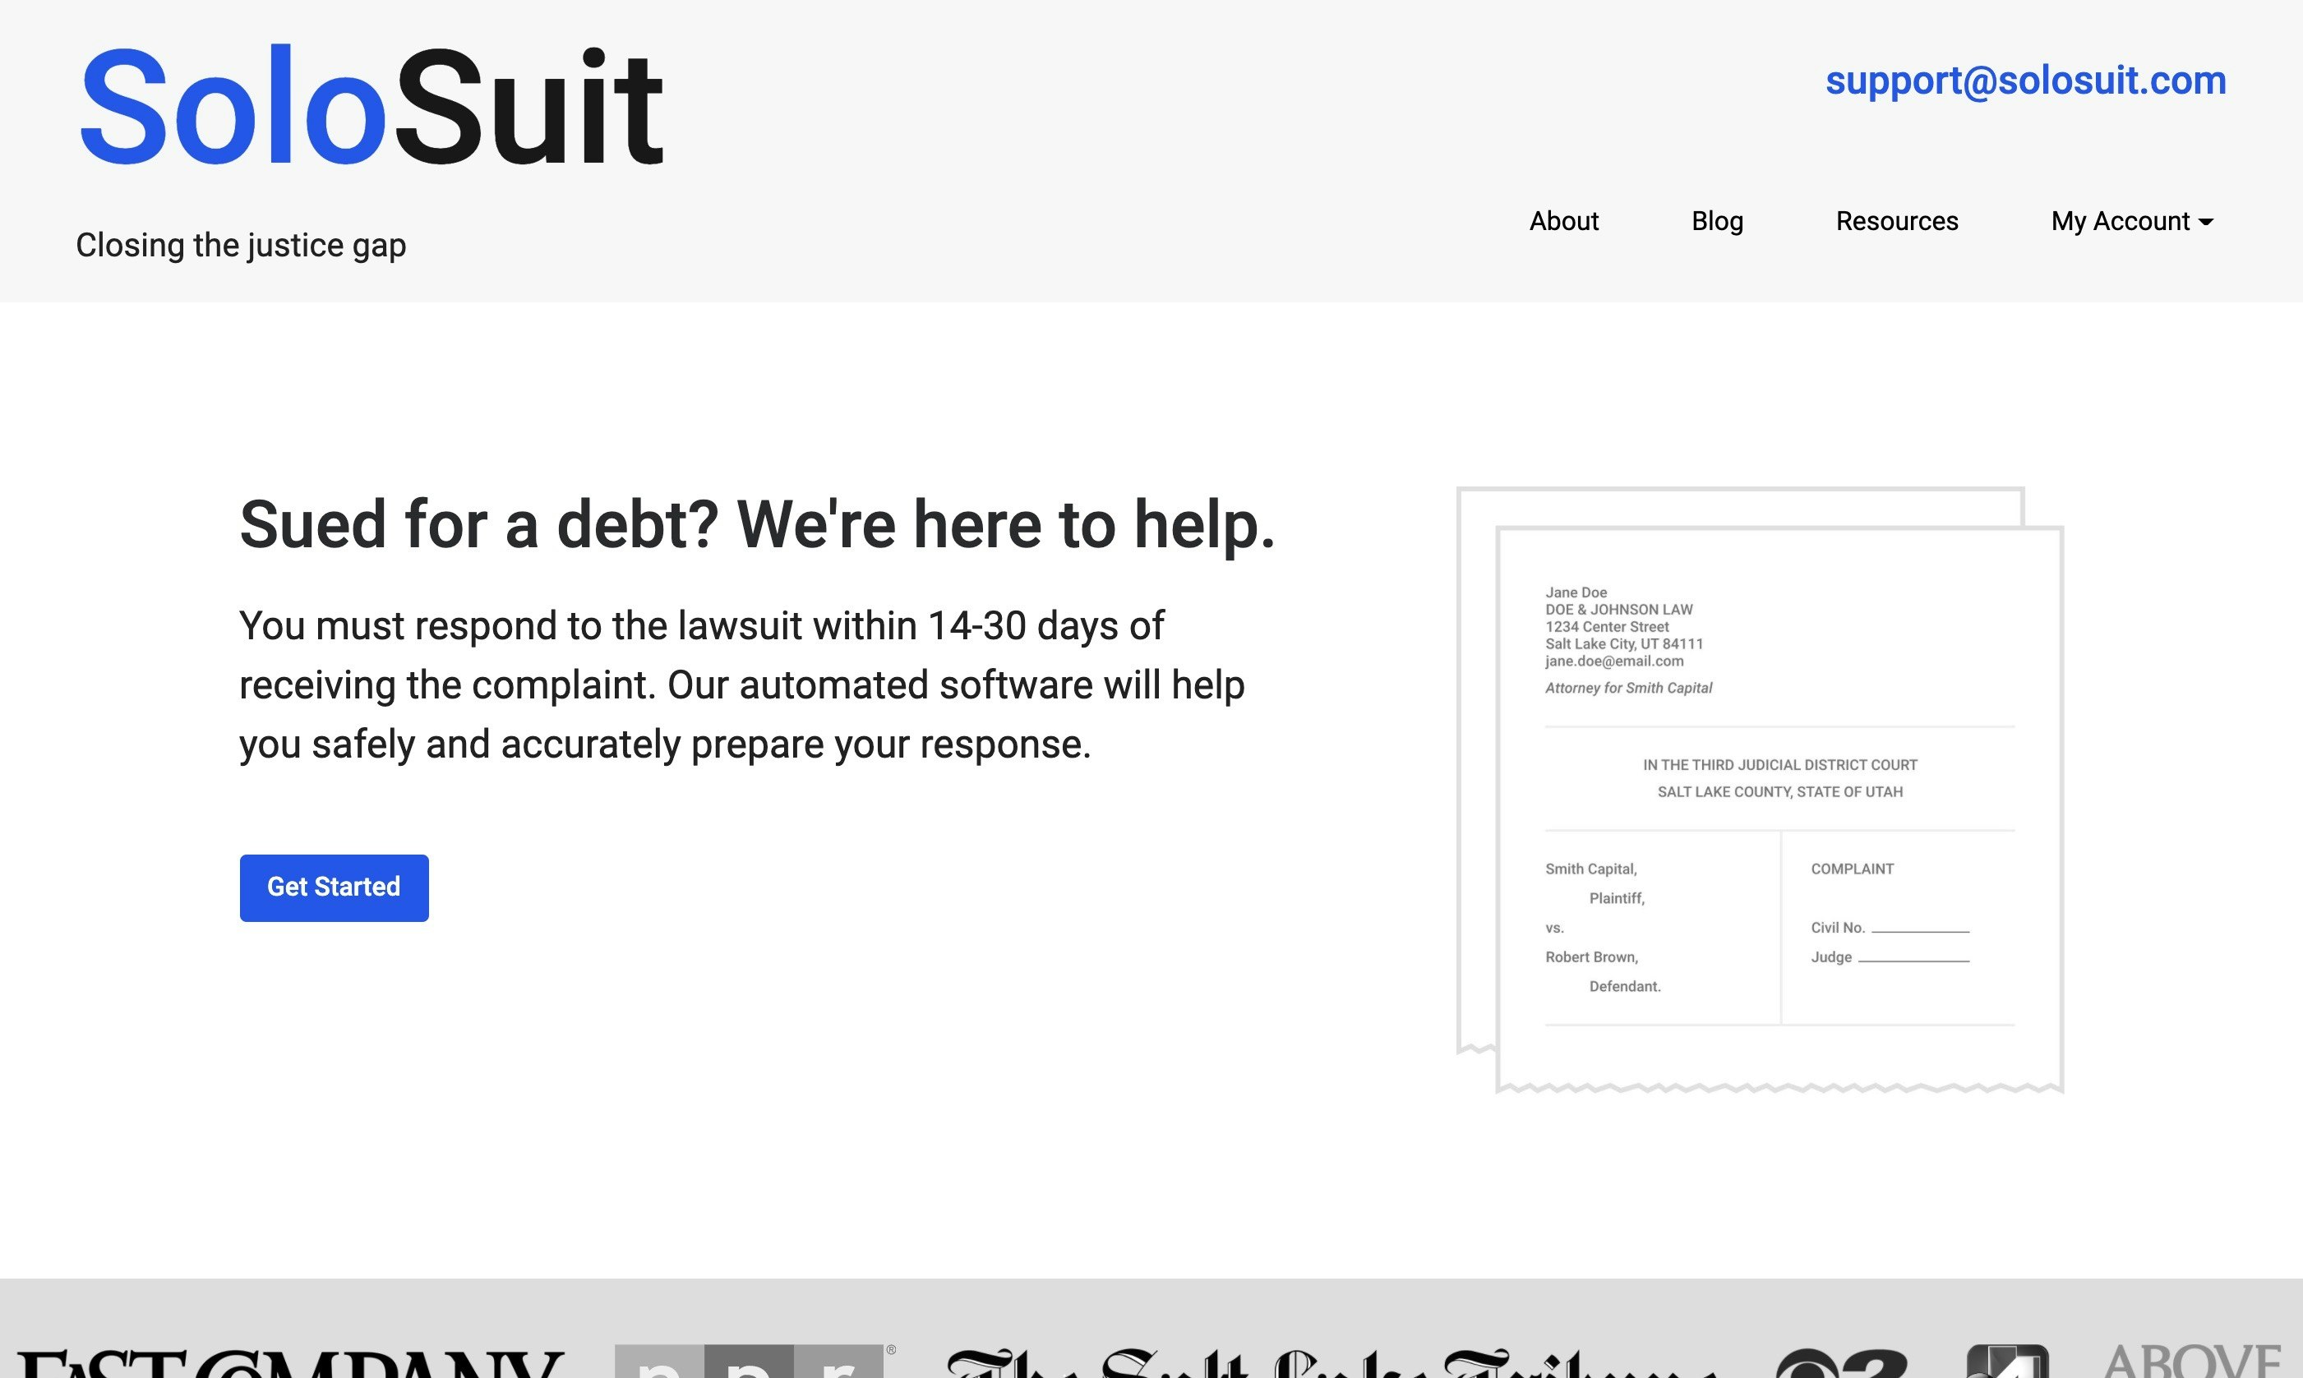This screenshot has height=1378, width=2303.
Task: Open the Blog section
Action: pyautogui.click(x=1717, y=221)
